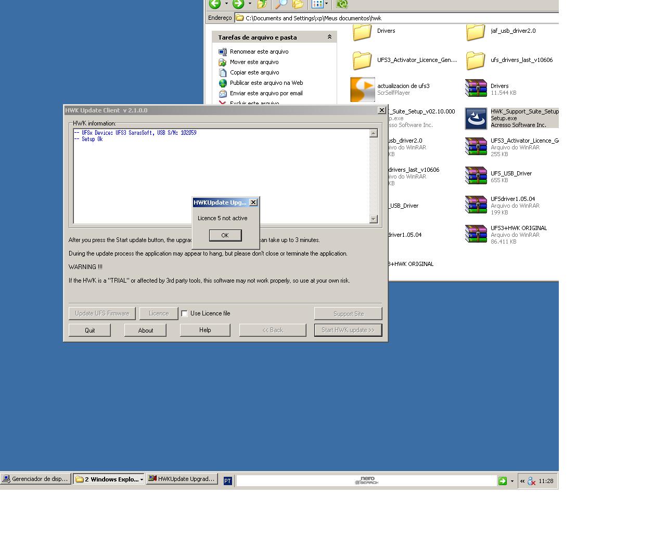
Task: Select the UFSdriver1.05.04 WinRAR archive icon
Action: pyautogui.click(x=476, y=205)
